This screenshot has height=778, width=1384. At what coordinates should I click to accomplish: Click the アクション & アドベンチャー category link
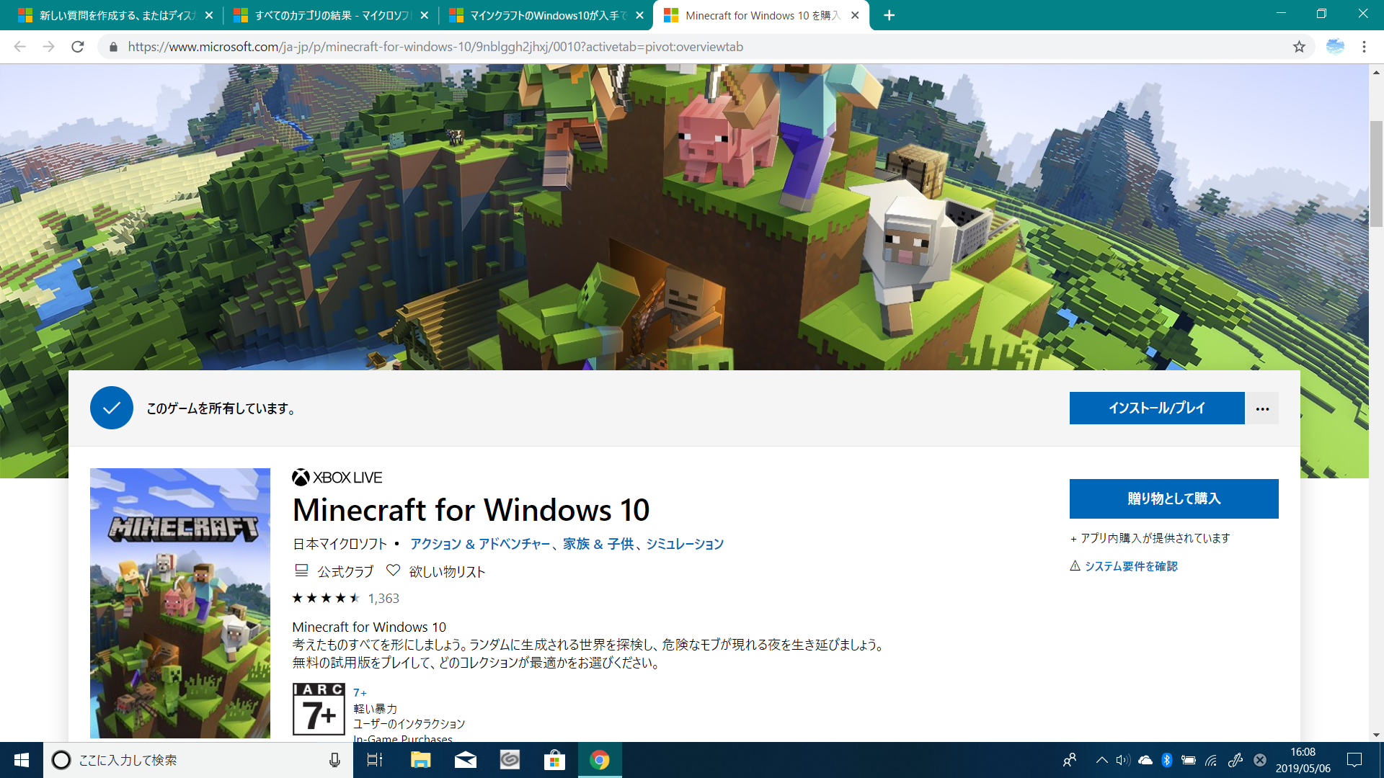(x=479, y=544)
